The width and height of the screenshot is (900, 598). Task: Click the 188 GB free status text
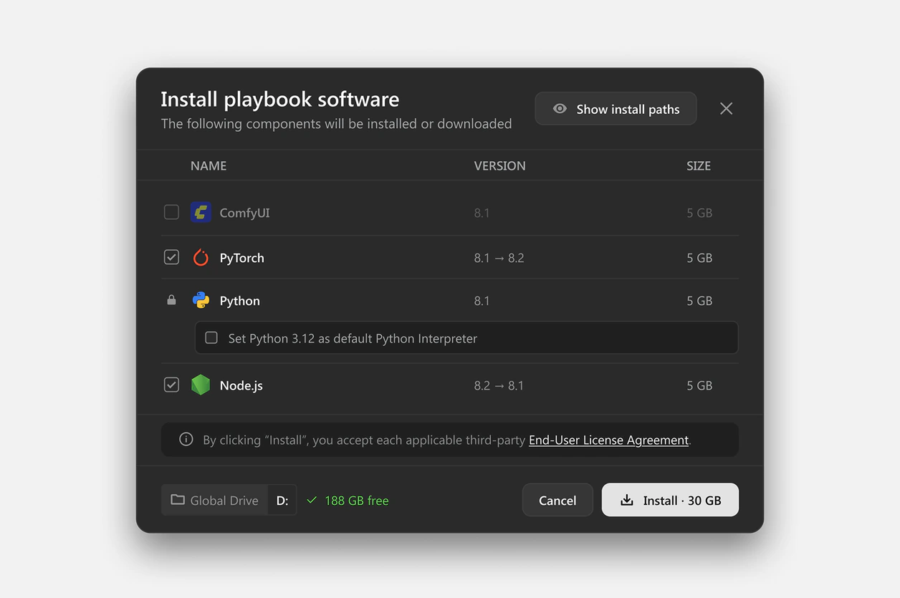357,501
